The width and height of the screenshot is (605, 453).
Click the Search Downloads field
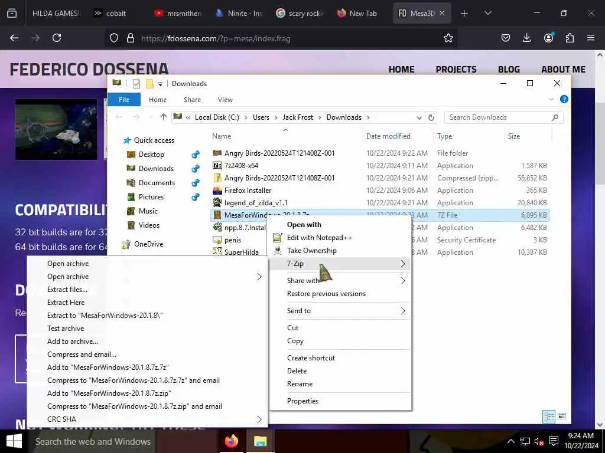(x=503, y=117)
